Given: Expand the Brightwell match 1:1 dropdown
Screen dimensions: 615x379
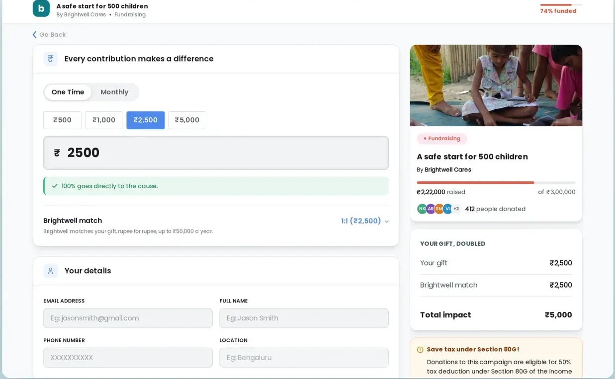Looking at the screenshot, I should [x=365, y=221].
